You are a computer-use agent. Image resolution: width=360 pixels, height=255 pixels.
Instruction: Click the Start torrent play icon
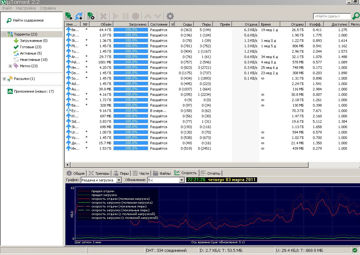click(116, 16)
